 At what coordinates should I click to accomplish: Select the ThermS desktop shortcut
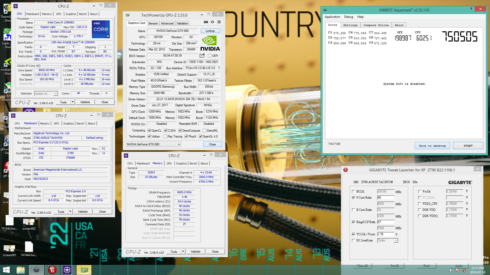6,13
